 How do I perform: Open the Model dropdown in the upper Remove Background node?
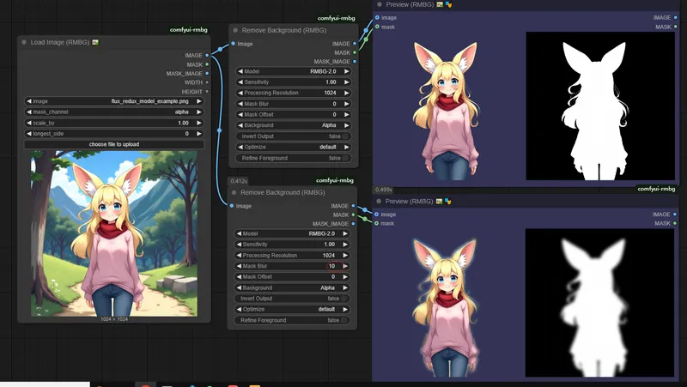[x=293, y=71]
